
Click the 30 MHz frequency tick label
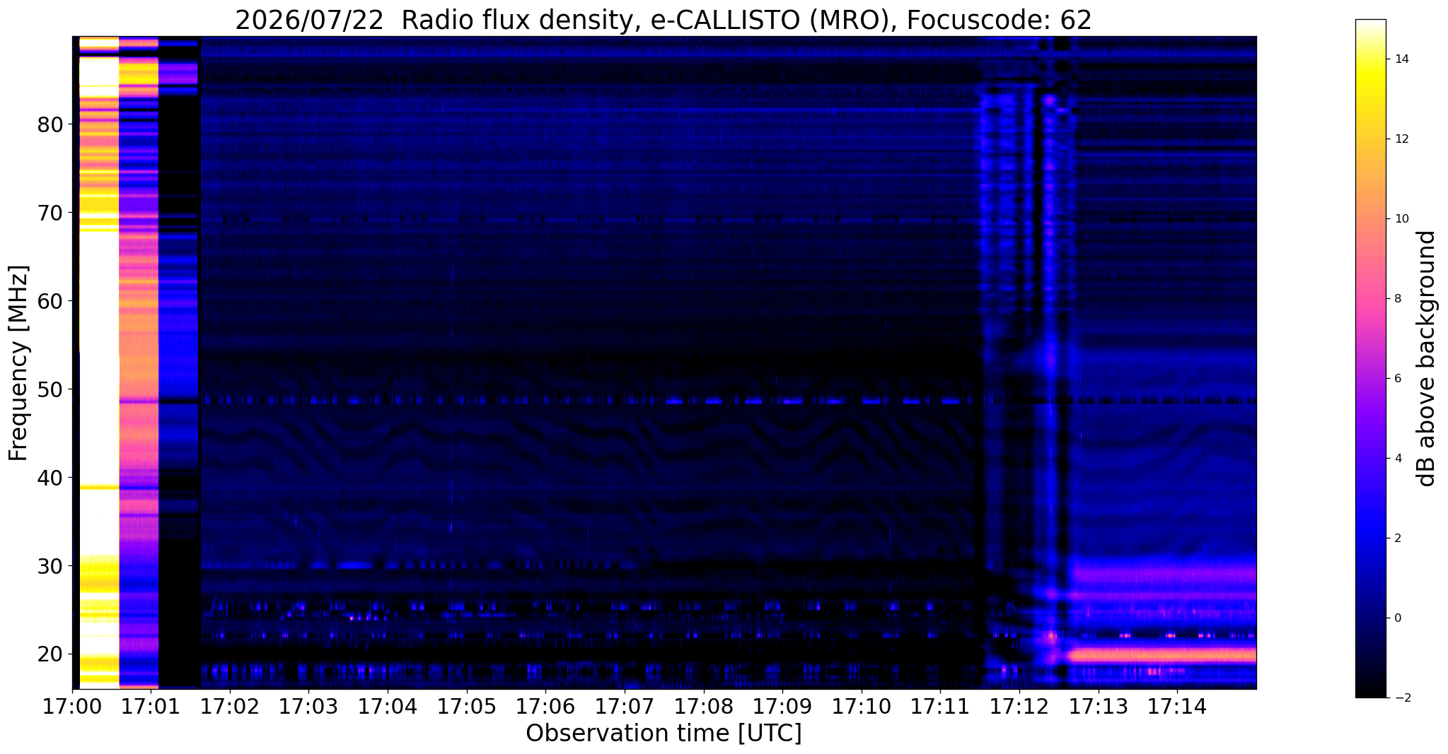[x=50, y=566]
